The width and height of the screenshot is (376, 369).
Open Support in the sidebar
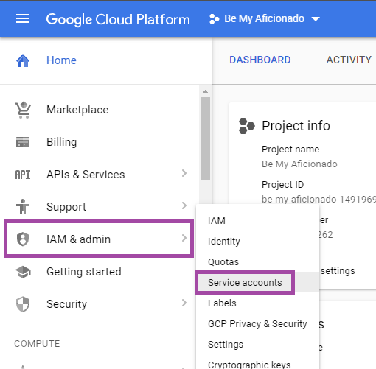(x=66, y=207)
